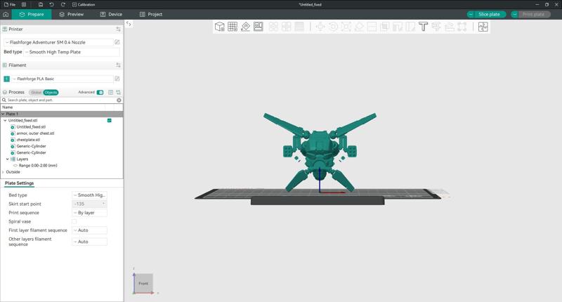Open filament settings sliders icon

click(118, 65)
